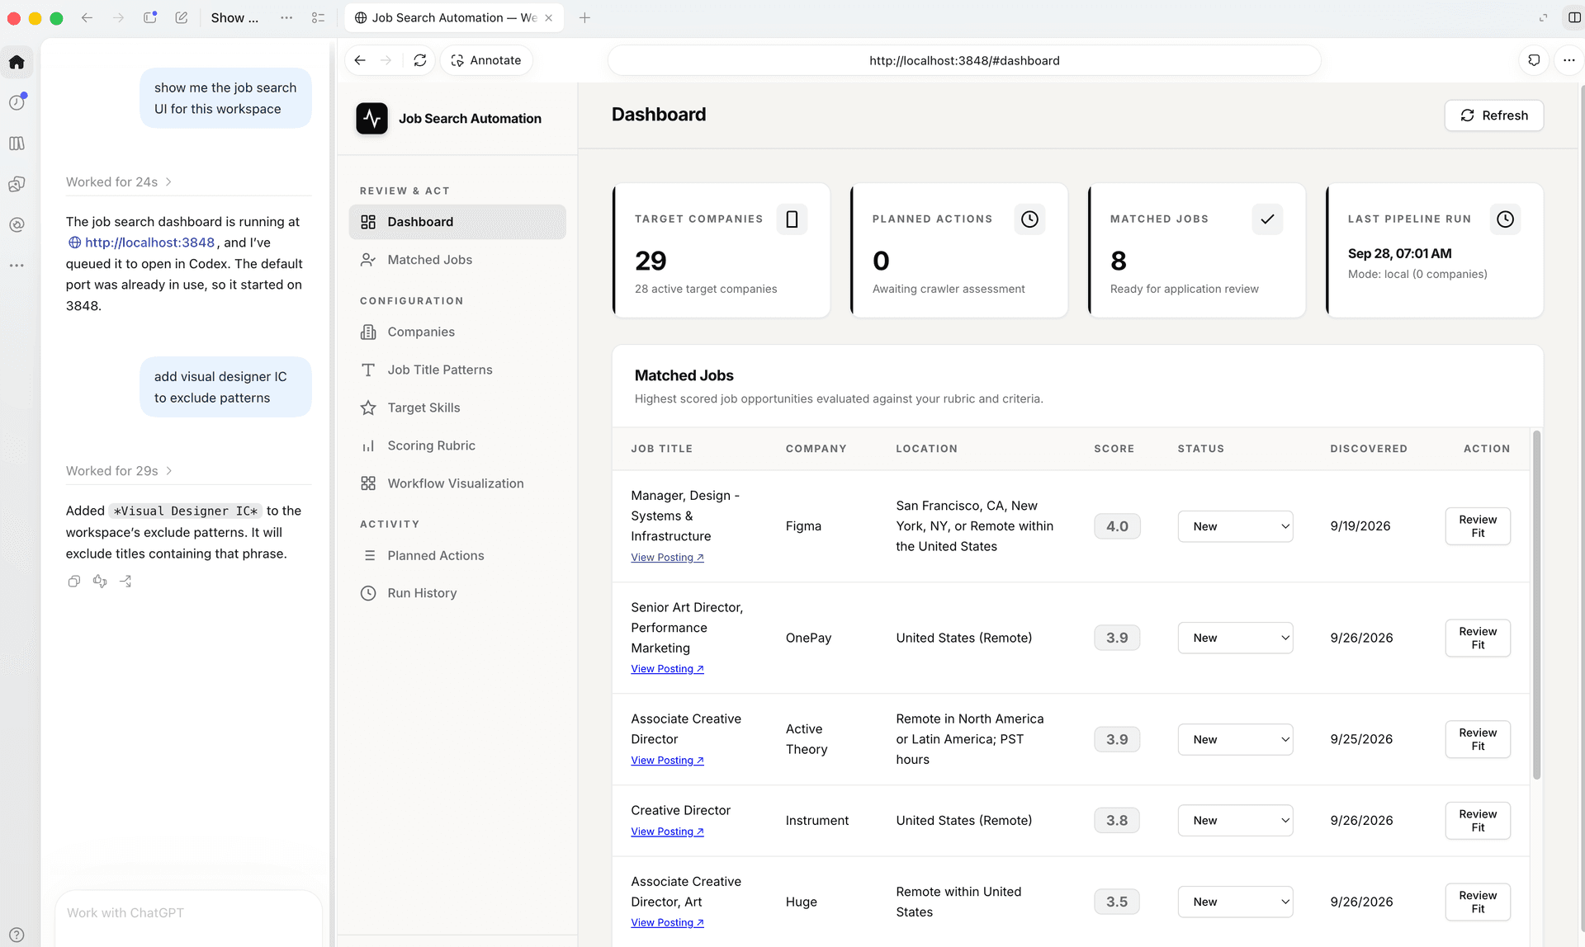
Task: Click the share icon under response
Action: click(x=125, y=581)
